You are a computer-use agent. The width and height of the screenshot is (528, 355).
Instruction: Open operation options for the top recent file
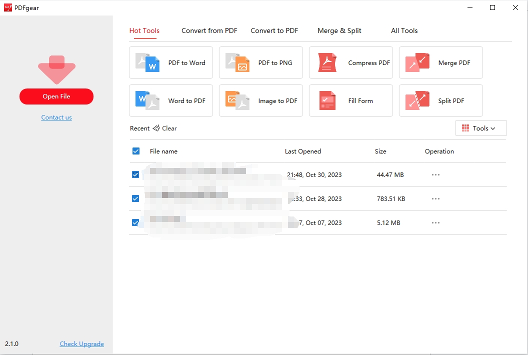(435, 174)
